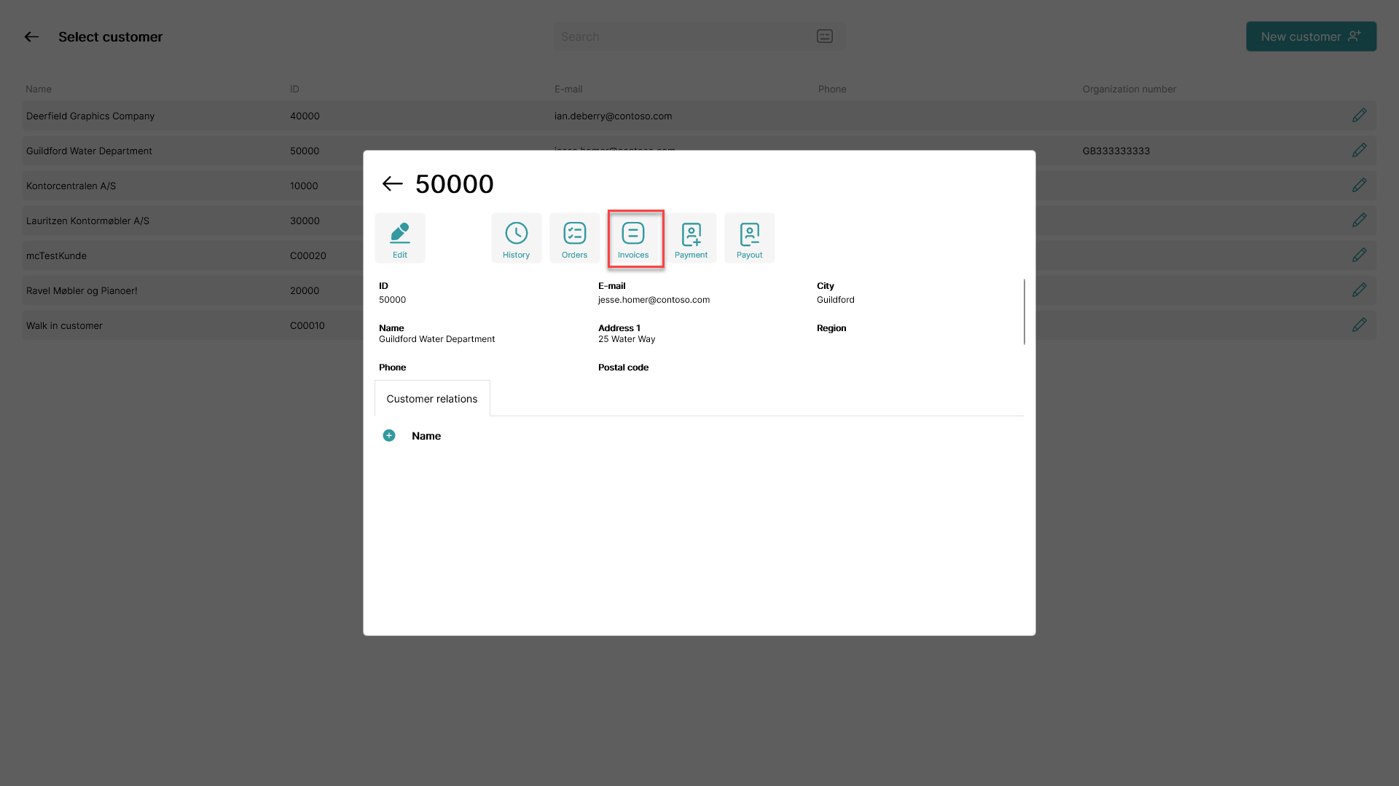Go back from Select customer page
The height and width of the screenshot is (786, 1399).
31,36
